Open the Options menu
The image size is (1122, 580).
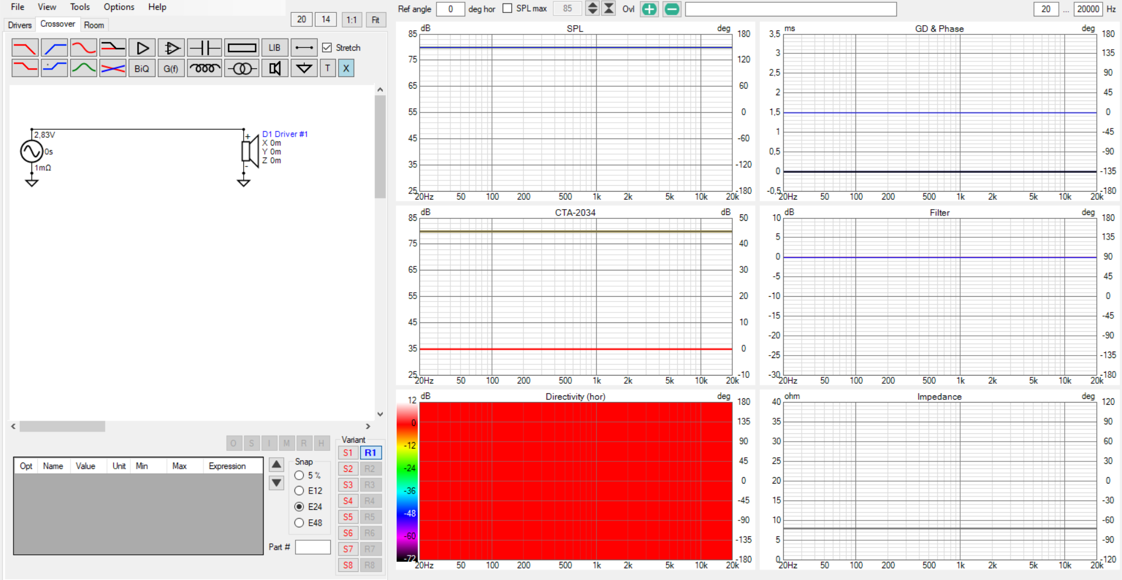tap(119, 7)
